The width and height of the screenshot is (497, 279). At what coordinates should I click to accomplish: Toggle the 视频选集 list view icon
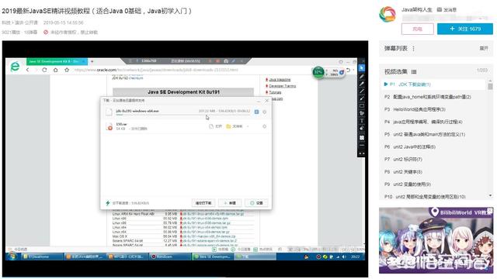(414, 72)
